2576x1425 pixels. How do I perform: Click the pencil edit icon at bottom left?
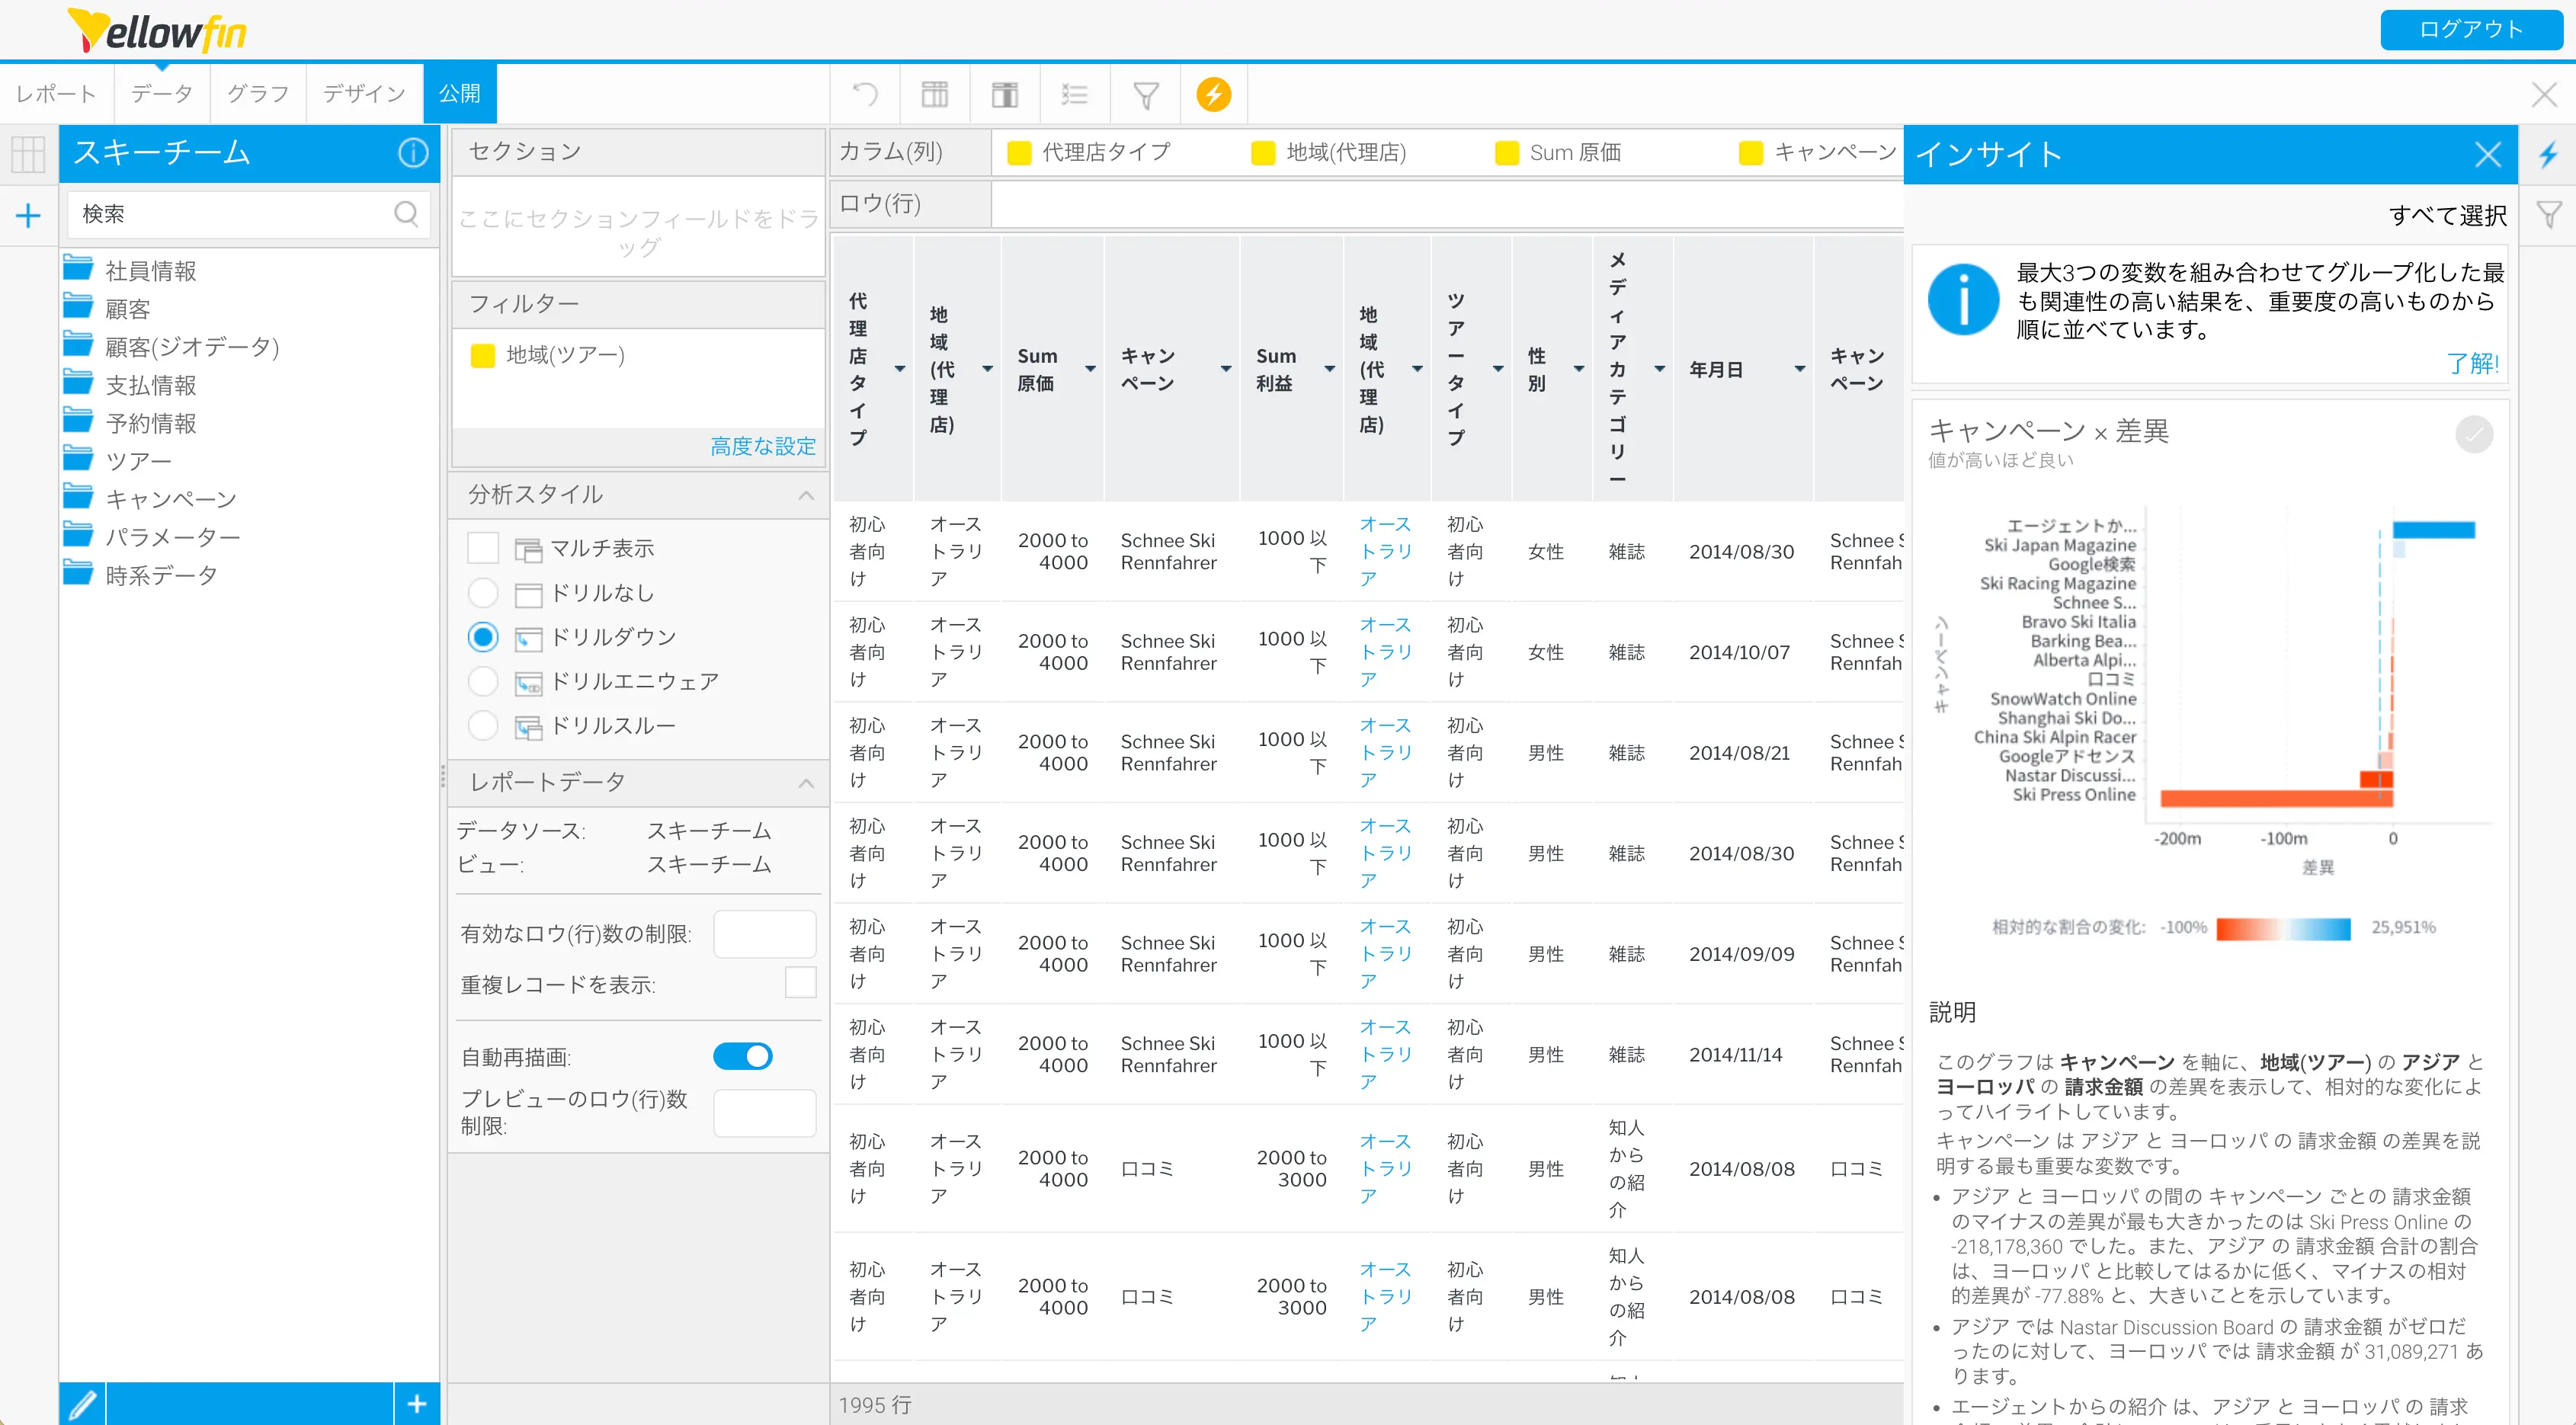83,1404
